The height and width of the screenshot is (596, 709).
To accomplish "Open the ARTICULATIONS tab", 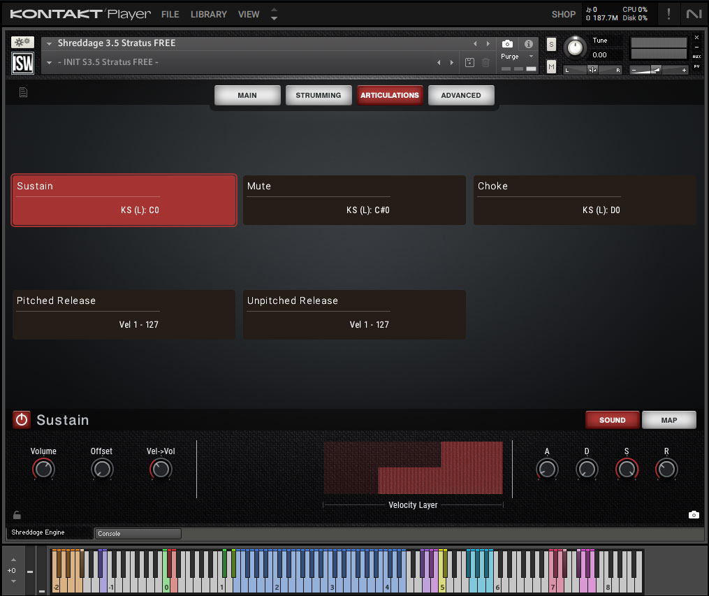I will pos(390,95).
